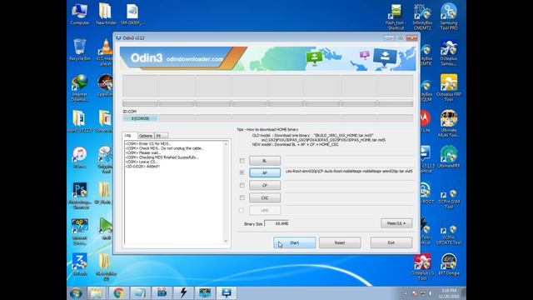Switch to the Options tab

146,136
